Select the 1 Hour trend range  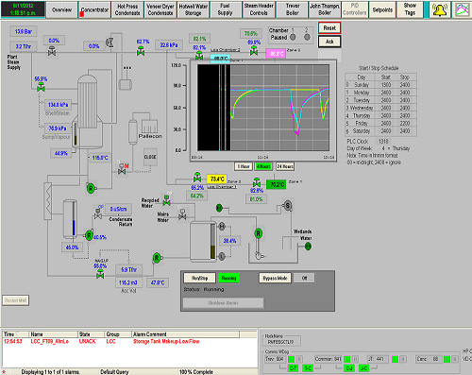(x=244, y=166)
